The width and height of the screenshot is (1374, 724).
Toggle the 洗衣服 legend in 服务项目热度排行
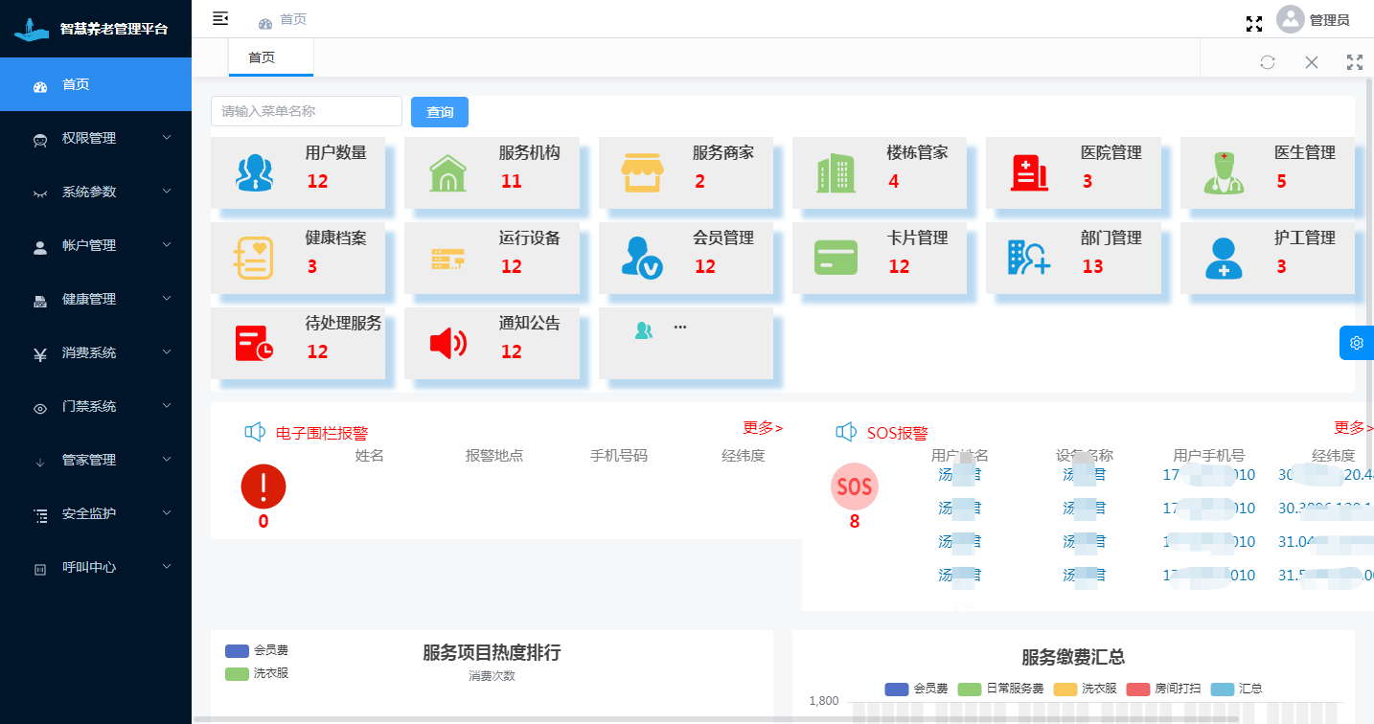(257, 673)
